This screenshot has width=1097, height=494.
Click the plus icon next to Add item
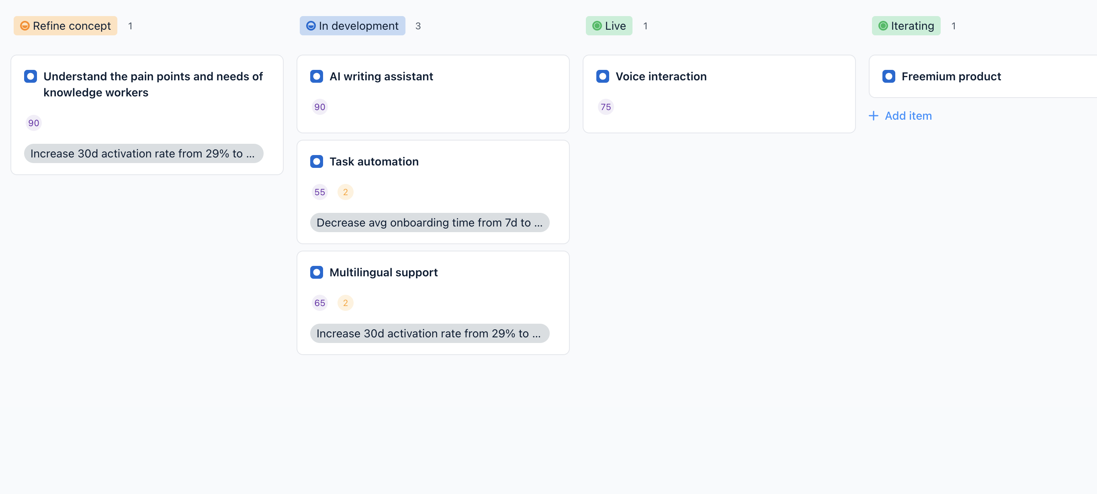pyautogui.click(x=874, y=116)
